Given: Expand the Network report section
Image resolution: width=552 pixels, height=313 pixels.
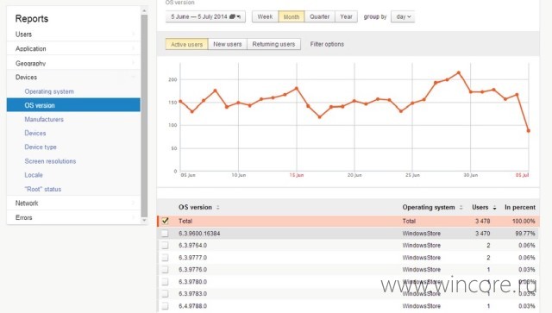Looking at the screenshot, I should (73, 203).
